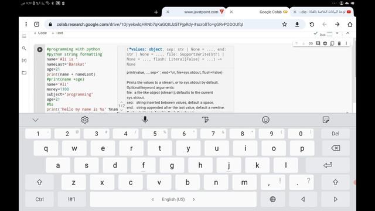The height and width of the screenshot is (211, 375).
Task: Switch keyboard to handwriting mode
Action: click(x=205, y=120)
